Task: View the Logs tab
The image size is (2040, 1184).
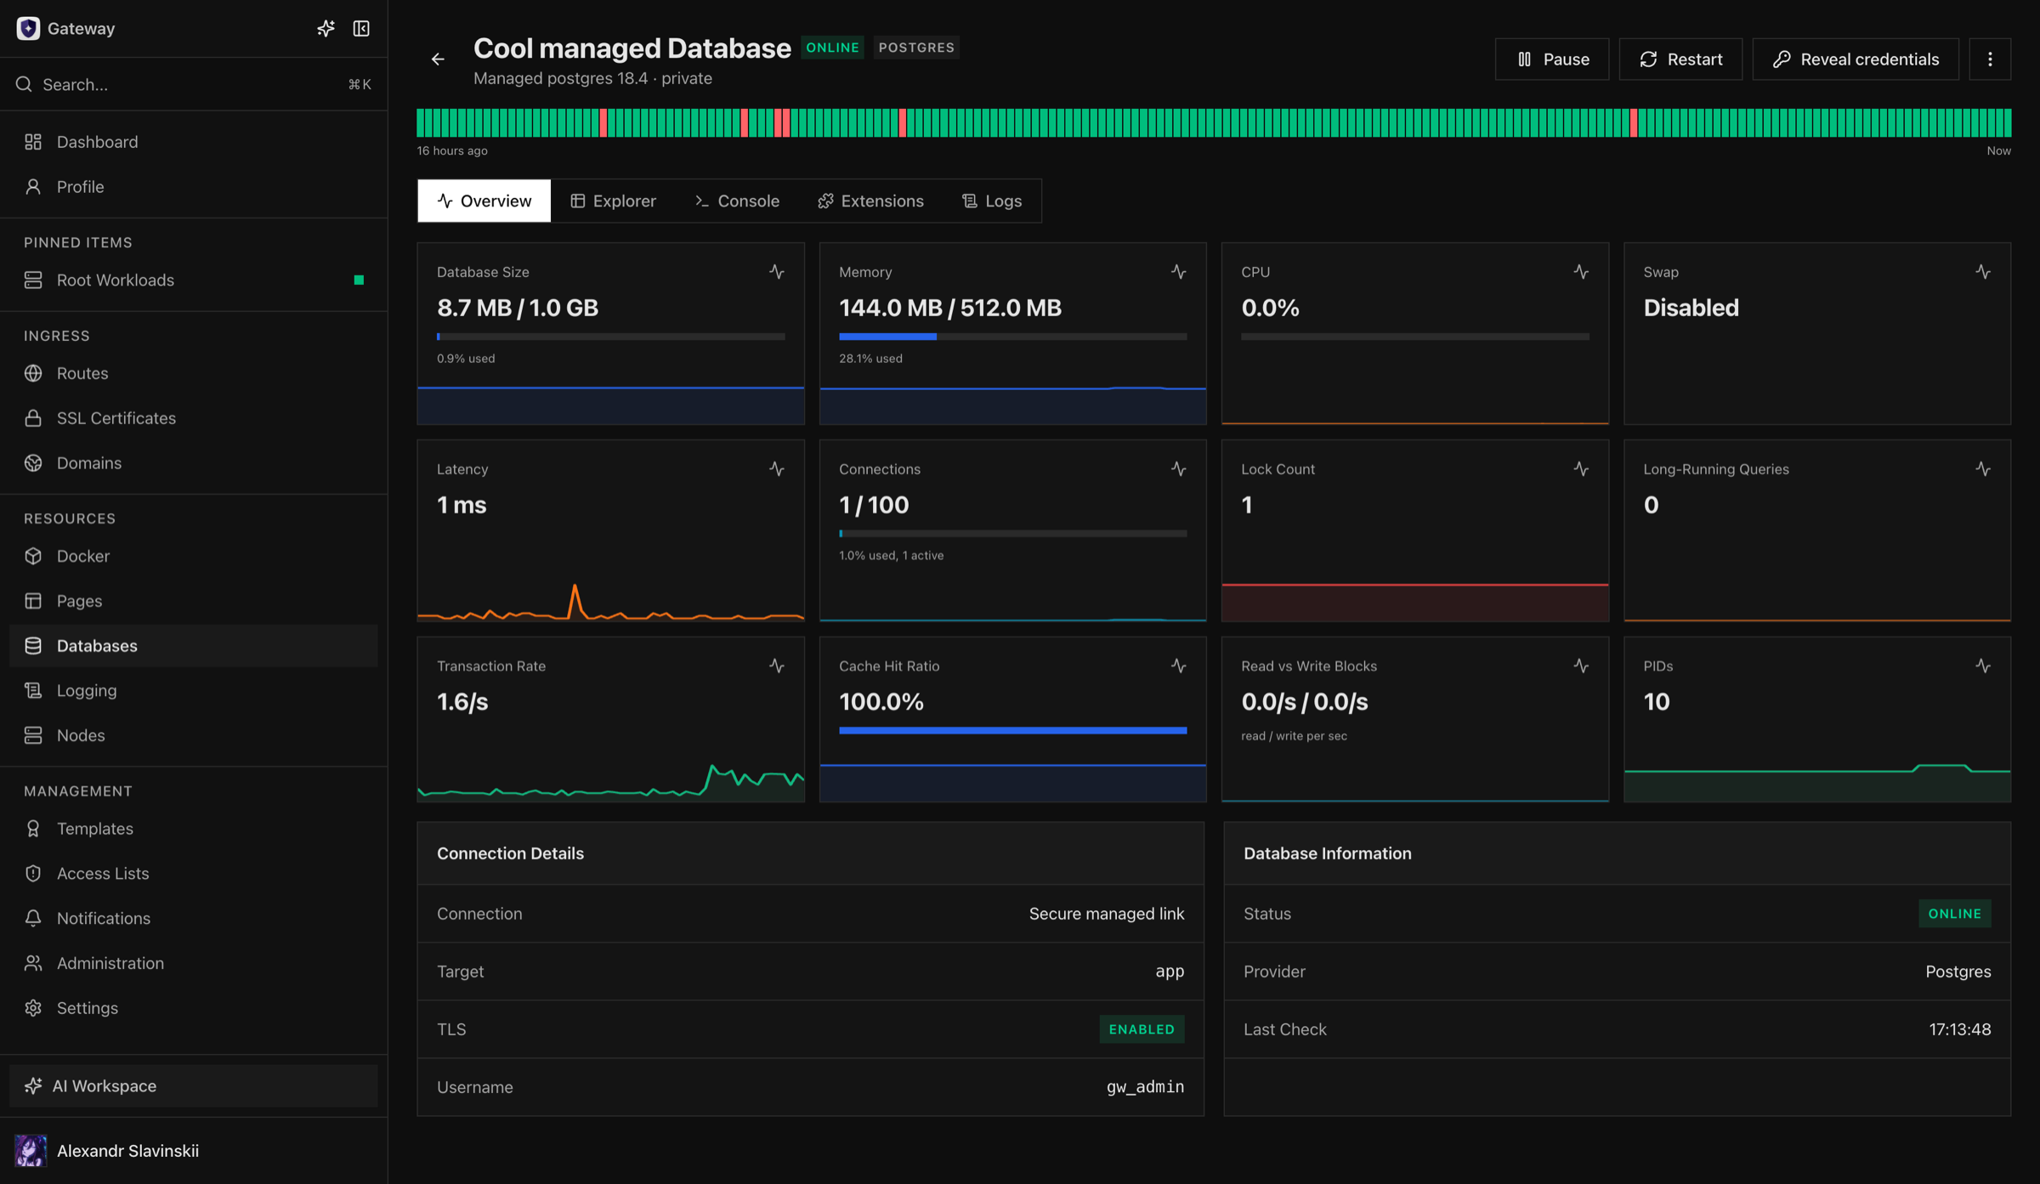Action: coord(991,201)
